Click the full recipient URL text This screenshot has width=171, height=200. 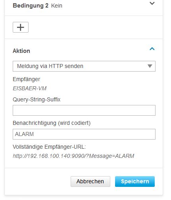pos(73,156)
